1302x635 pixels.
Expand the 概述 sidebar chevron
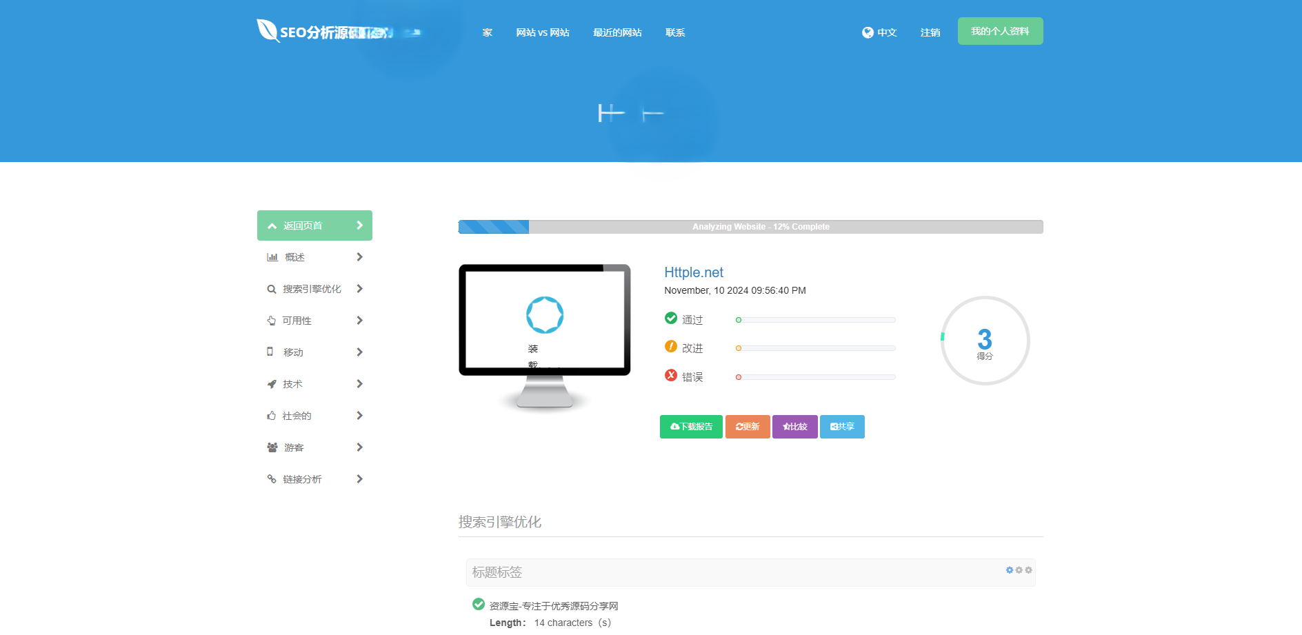359,257
